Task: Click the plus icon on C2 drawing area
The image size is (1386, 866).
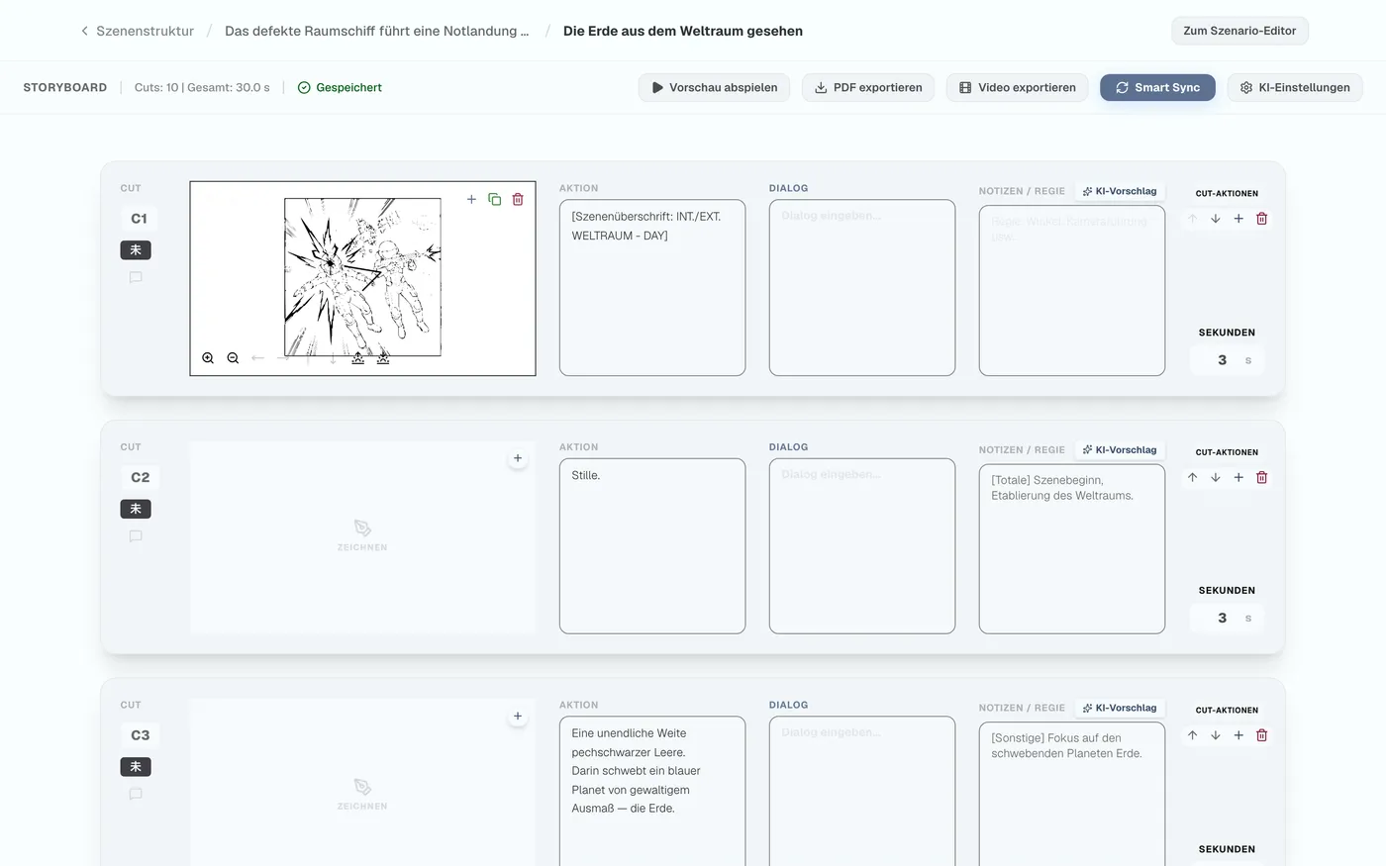Action: coord(518,458)
